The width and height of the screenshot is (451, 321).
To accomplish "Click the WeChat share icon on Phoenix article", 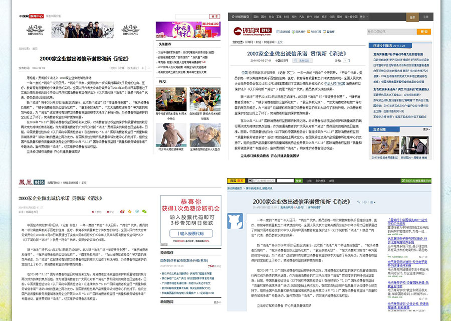I will click(x=144, y=212).
